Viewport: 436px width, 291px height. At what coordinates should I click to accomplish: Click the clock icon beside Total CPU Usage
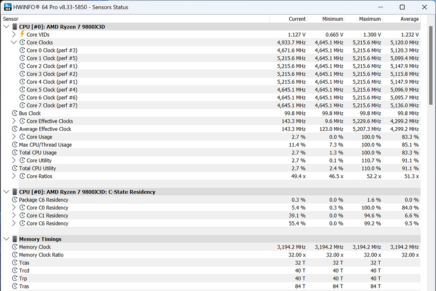pos(15,152)
